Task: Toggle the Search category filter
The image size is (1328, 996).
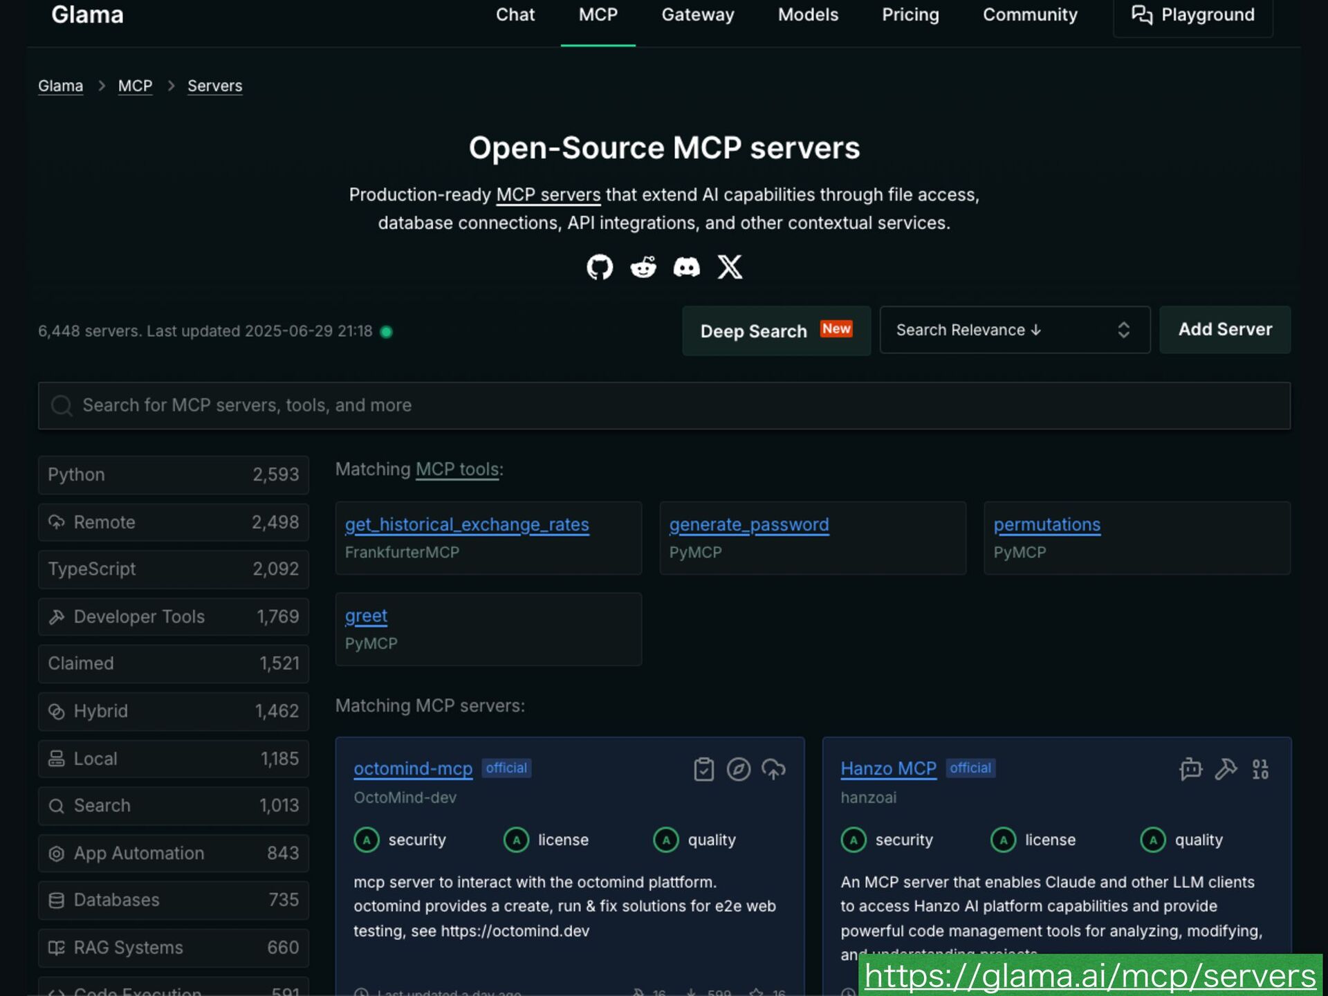Action: [174, 806]
